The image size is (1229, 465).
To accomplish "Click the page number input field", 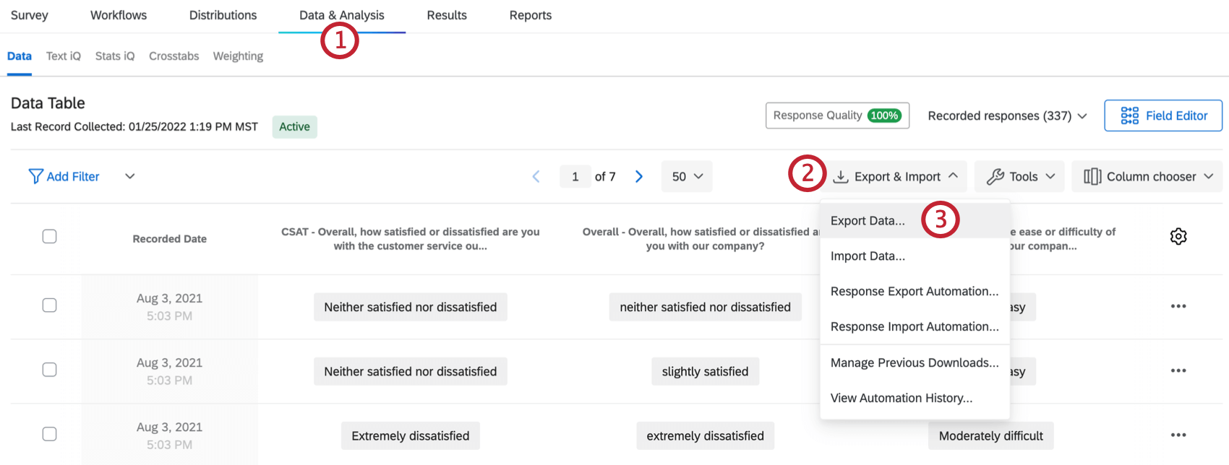I will 575,176.
